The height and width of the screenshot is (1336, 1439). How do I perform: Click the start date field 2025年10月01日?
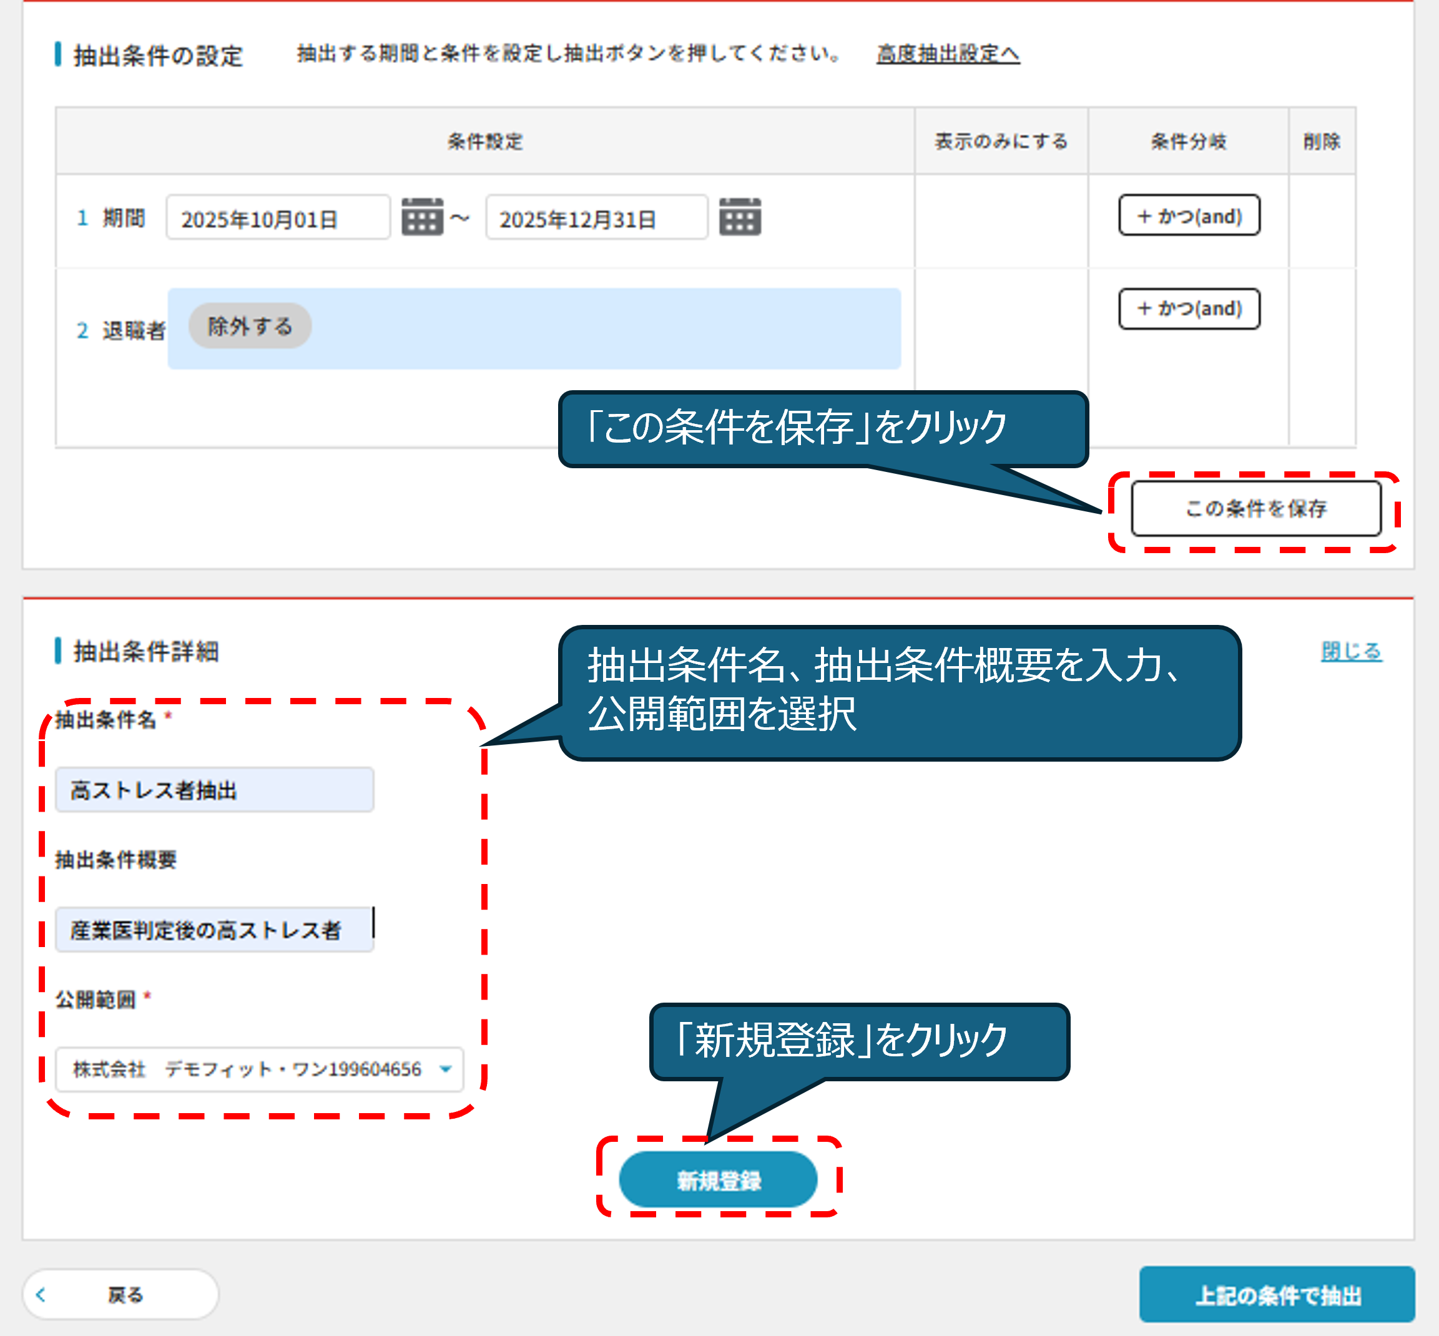tap(278, 219)
